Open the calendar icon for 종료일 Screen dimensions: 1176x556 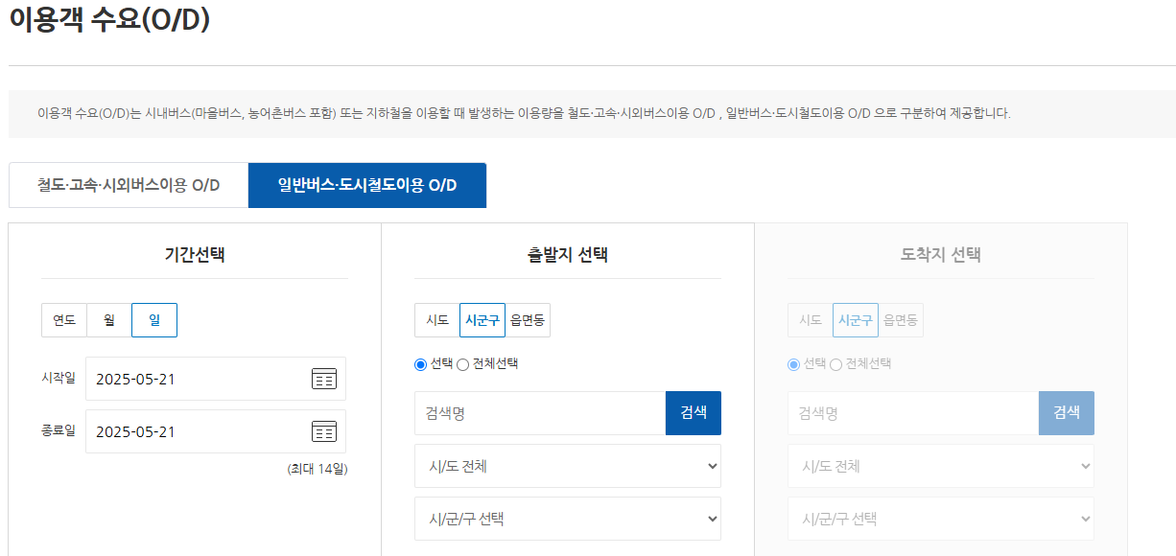(x=324, y=431)
